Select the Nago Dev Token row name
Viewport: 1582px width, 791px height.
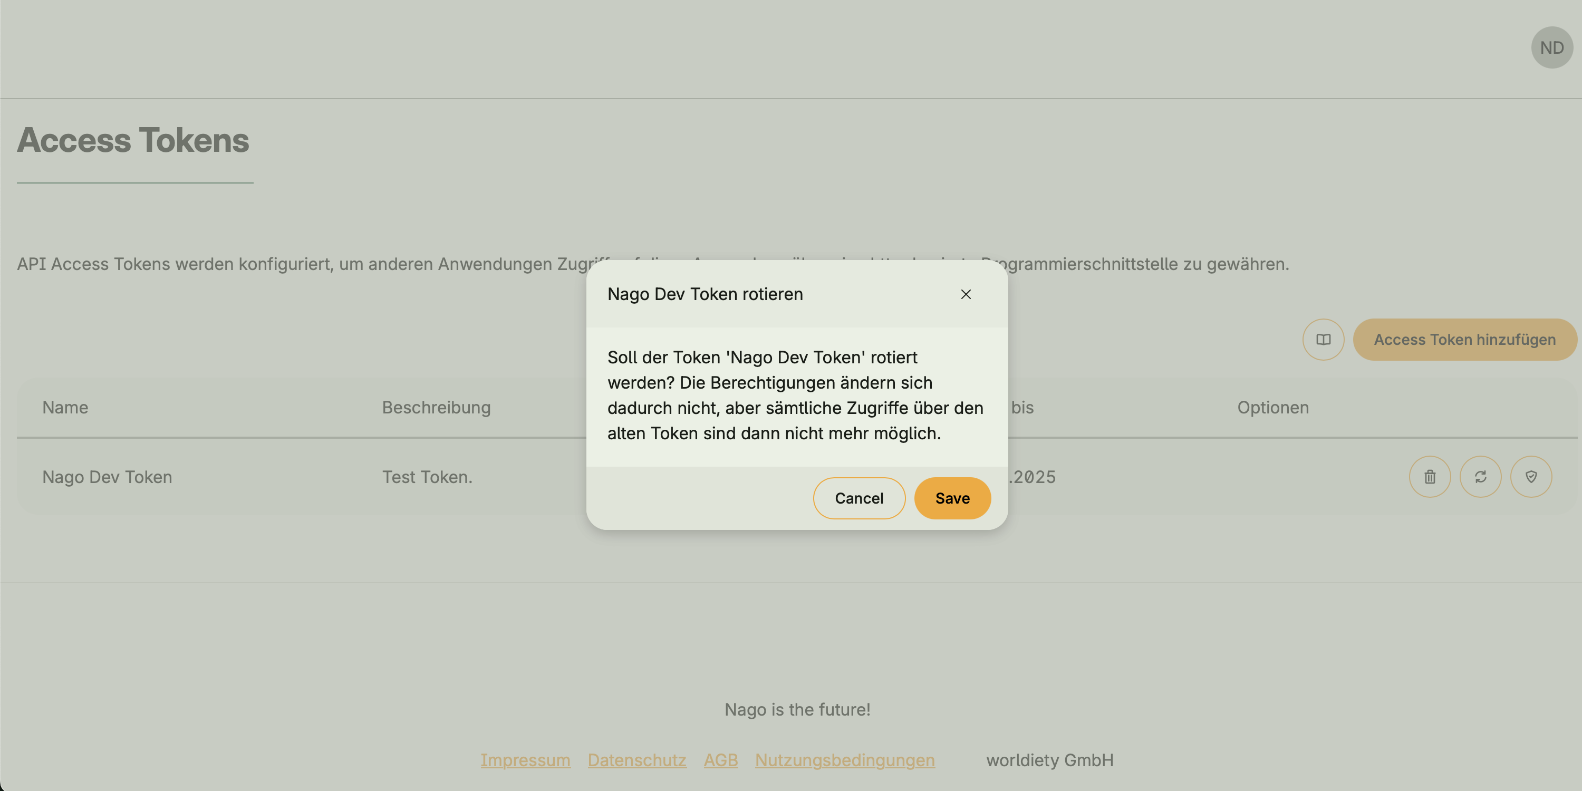(107, 477)
